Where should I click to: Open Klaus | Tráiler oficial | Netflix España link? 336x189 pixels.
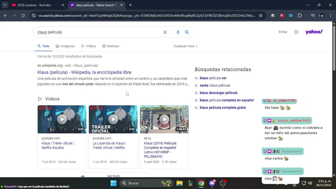(x=58, y=145)
